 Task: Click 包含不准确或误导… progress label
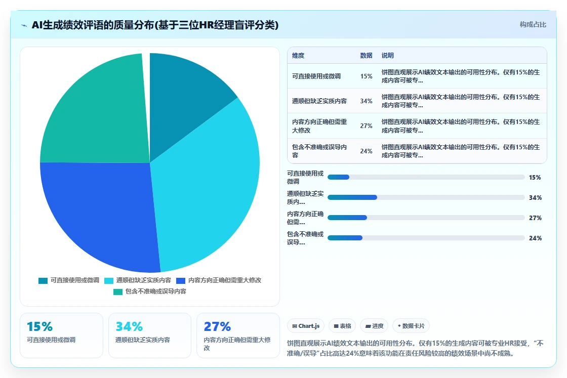306,238
